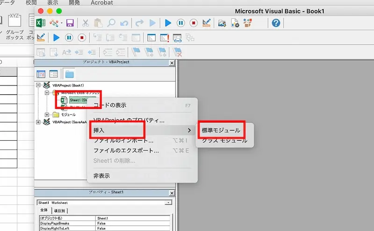
Task: Open the Properties Window icon with gear
Action: 235,23
